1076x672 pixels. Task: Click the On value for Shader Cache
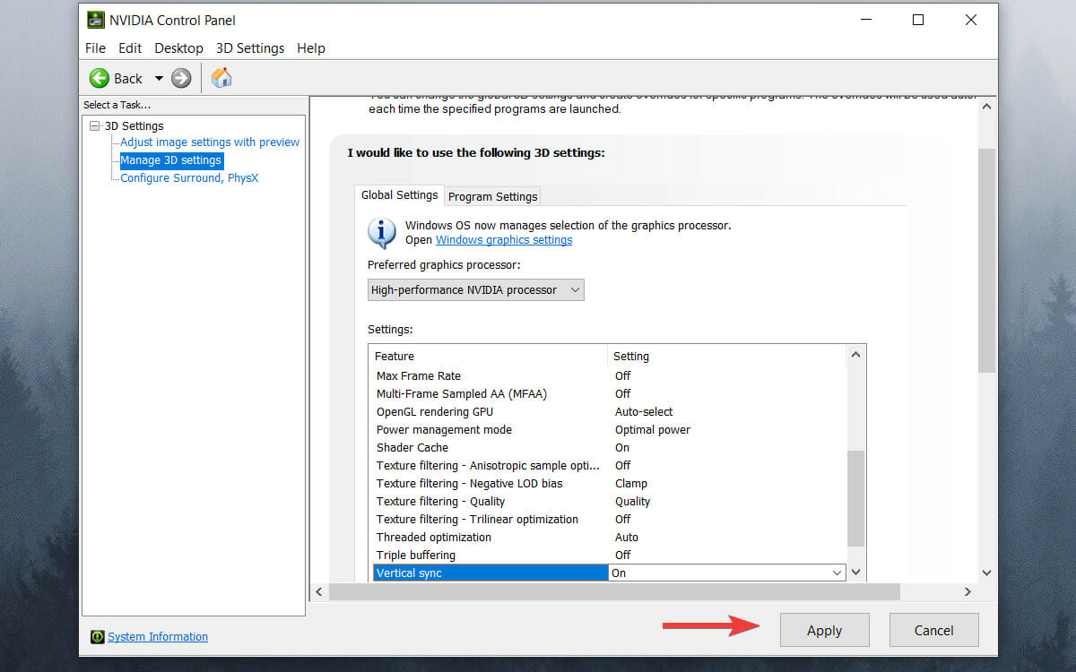622,448
